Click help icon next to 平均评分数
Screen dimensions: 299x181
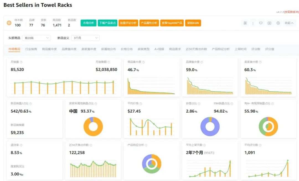tap(260, 145)
